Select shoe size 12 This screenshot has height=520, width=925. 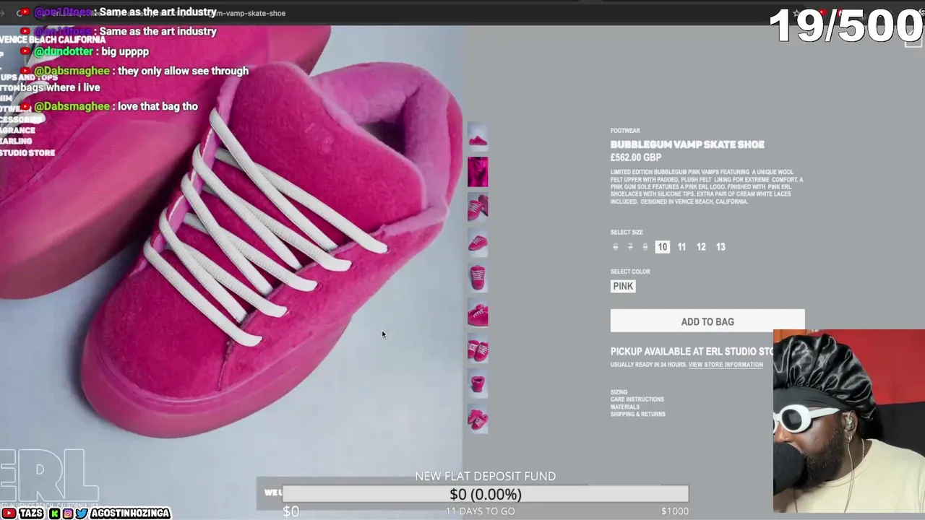coord(701,247)
